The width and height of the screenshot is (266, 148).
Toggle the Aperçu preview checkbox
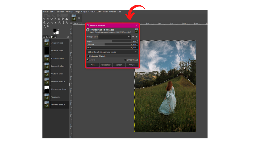(88, 60)
